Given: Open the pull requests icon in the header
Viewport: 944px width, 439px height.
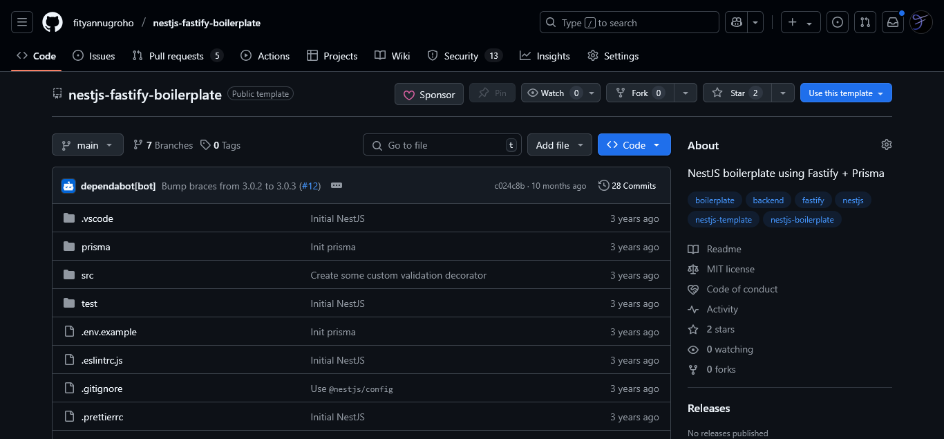Looking at the screenshot, I should click(x=865, y=22).
